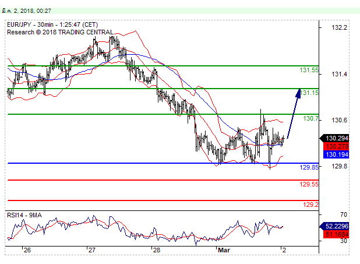Click the 132.2 price axis value

pyautogui.click(x=339, y=27)
